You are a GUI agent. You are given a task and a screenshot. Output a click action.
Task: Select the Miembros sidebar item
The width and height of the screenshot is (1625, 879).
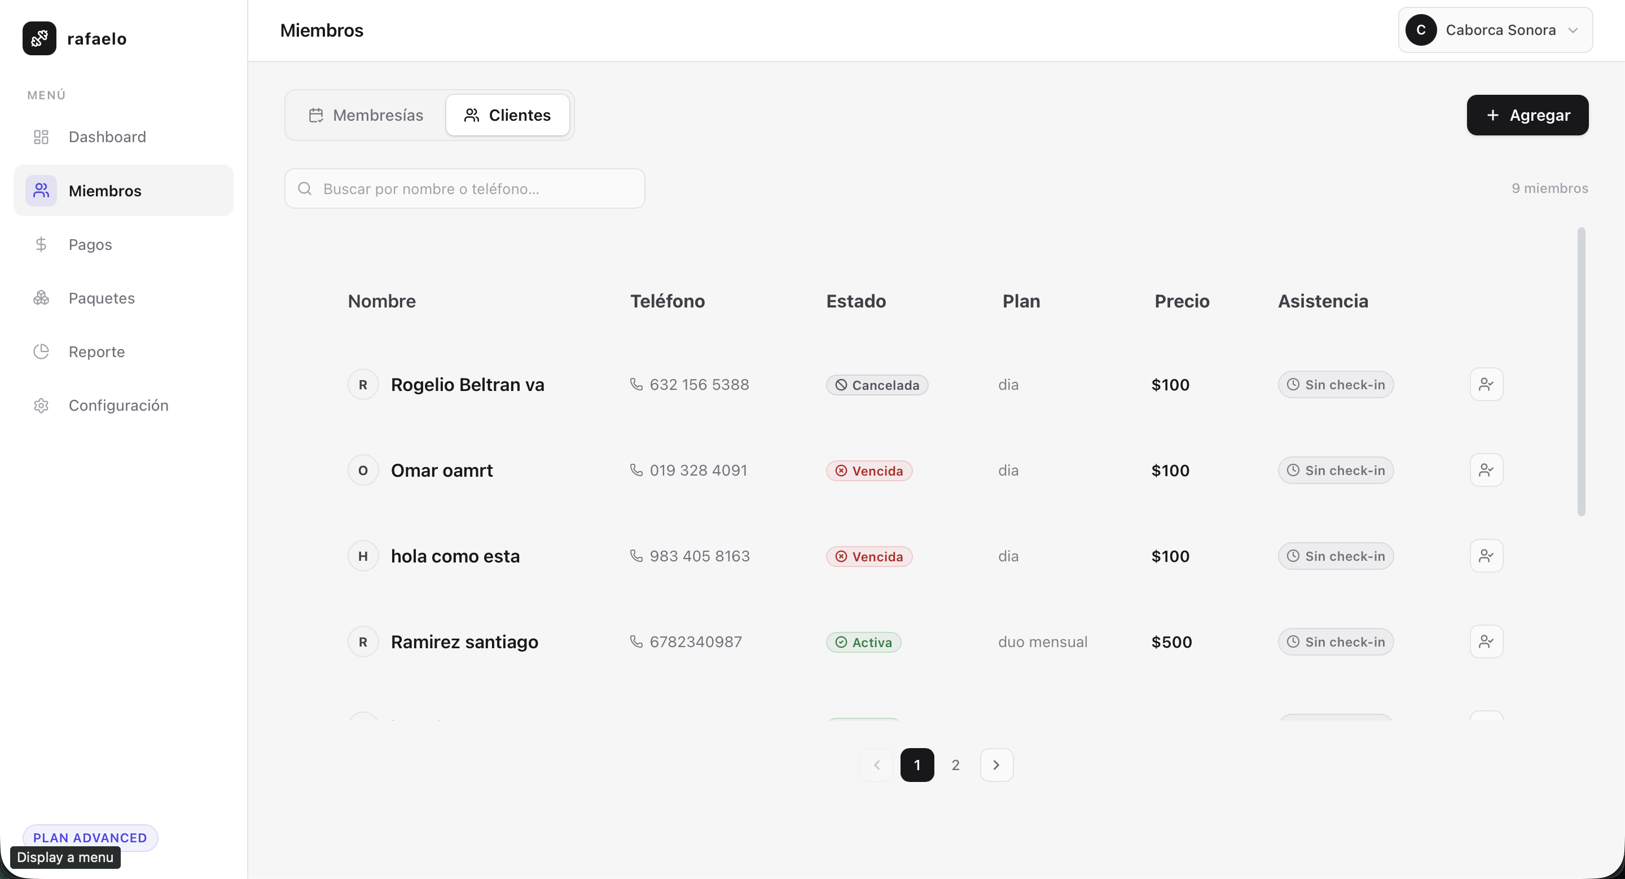[x=123, y=191]
